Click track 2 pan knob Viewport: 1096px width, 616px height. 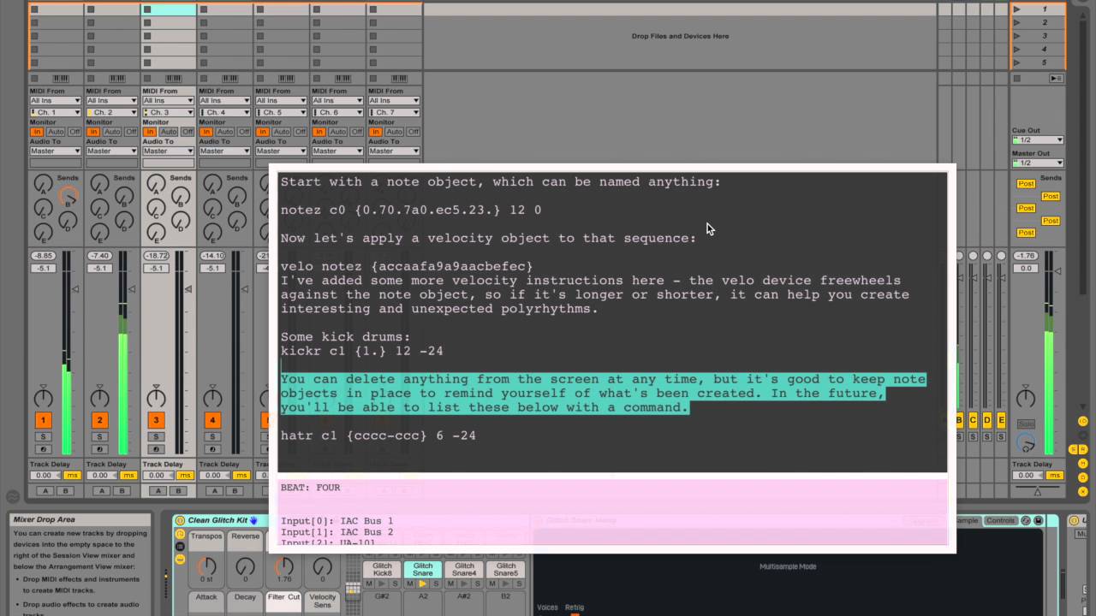coord(99,398)
